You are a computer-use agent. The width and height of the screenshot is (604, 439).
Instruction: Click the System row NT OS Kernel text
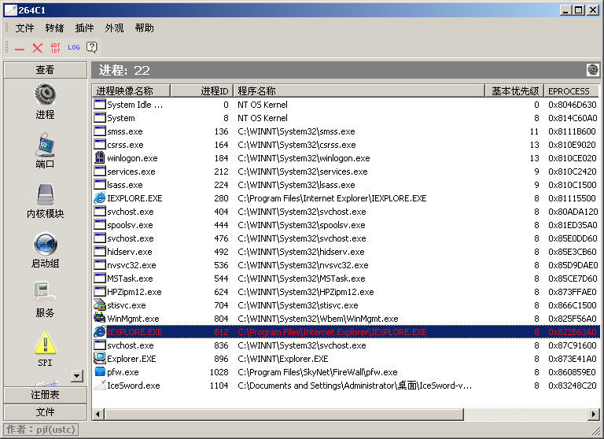(x=263, y=118)
